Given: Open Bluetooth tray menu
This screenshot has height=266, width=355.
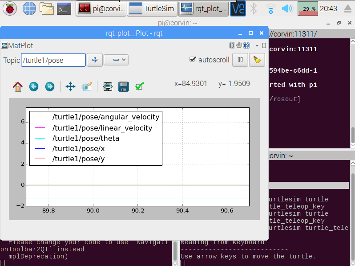Looking at the screenshot, I should (254, 8).
